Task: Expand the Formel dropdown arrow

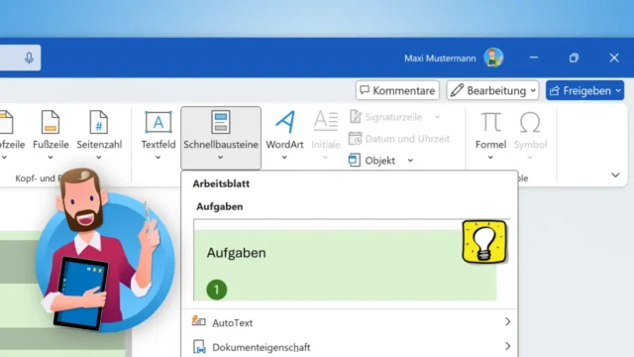Action: (490, 158)
